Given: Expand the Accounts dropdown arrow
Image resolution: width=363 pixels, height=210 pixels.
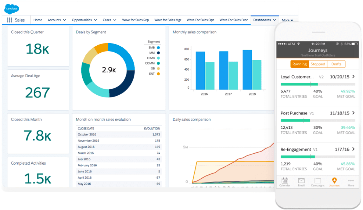Looking at the screenshot, I should (64, 20).
